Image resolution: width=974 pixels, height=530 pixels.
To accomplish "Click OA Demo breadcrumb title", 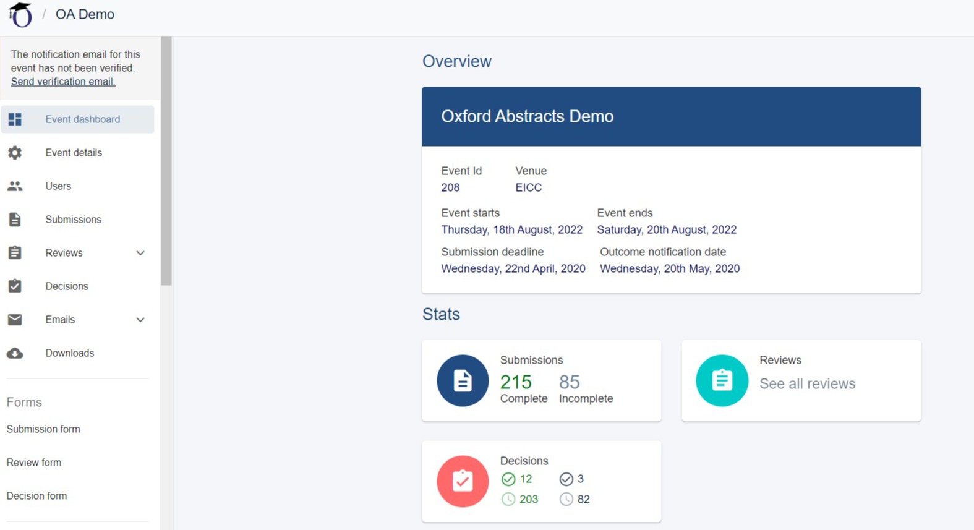I will tap(85, 14).
